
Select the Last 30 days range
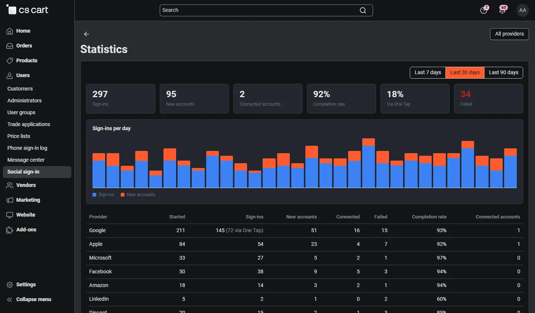point(465,73)
